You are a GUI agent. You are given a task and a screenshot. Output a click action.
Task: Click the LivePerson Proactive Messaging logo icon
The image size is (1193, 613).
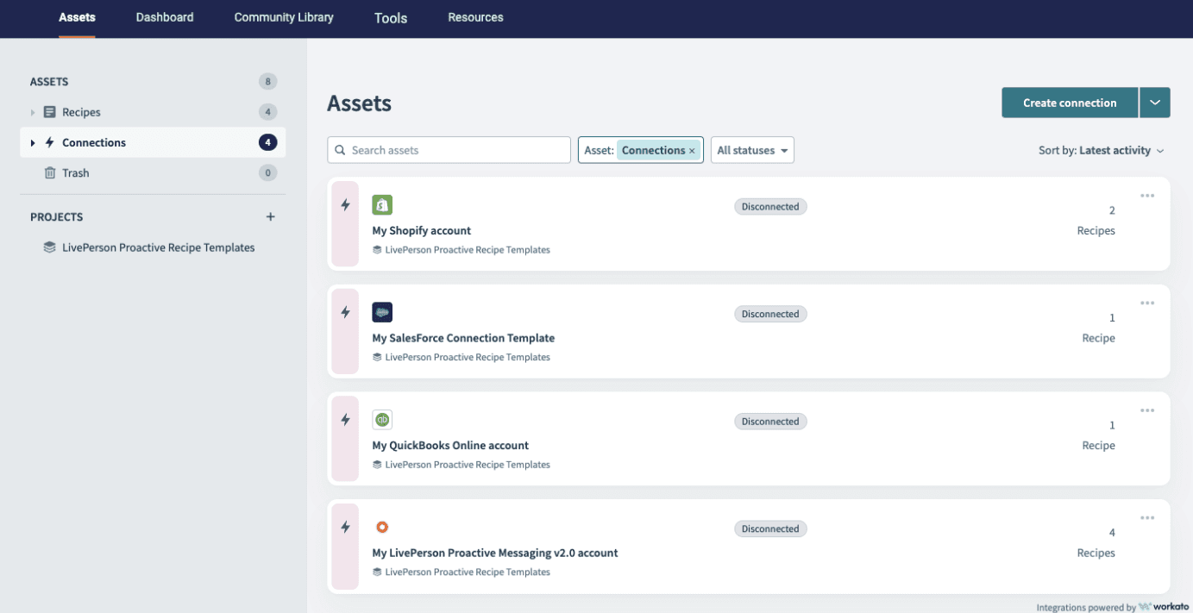(382, 527)
